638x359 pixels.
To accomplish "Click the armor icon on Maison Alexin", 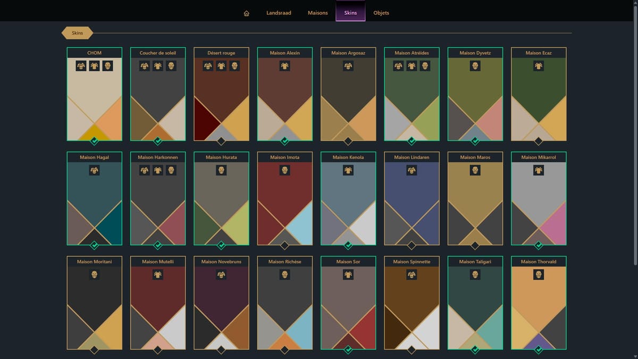I will point(285,66).
